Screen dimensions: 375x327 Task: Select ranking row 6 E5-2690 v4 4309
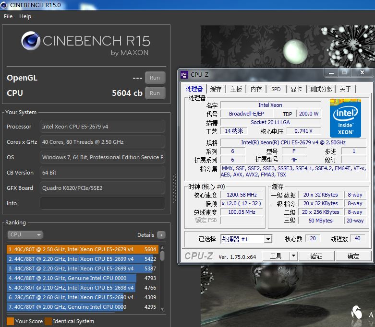(x=82, y=297)
